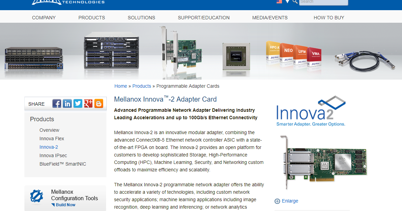The height and width of the screenshot is (211, 402).
Task: Click the search magnifier icon
Action: tap(295, 2)
